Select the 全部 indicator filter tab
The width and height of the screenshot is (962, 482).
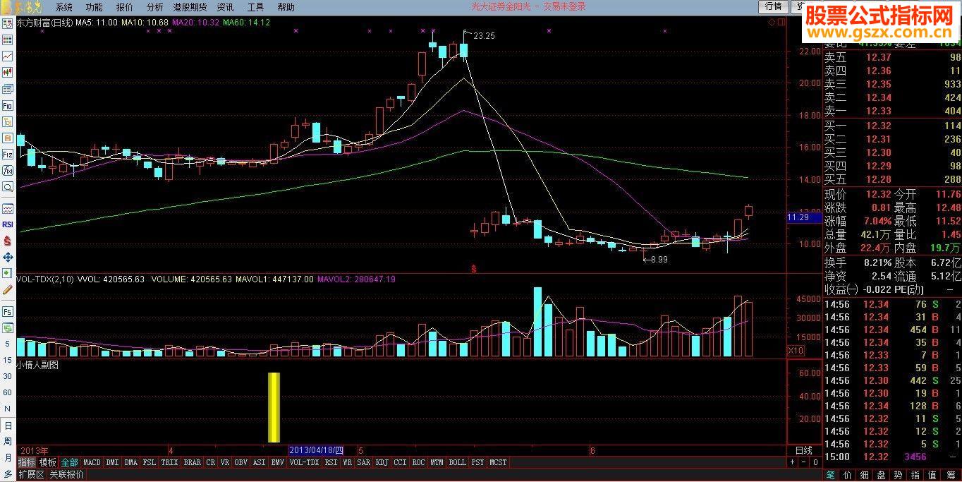[69, 462]
